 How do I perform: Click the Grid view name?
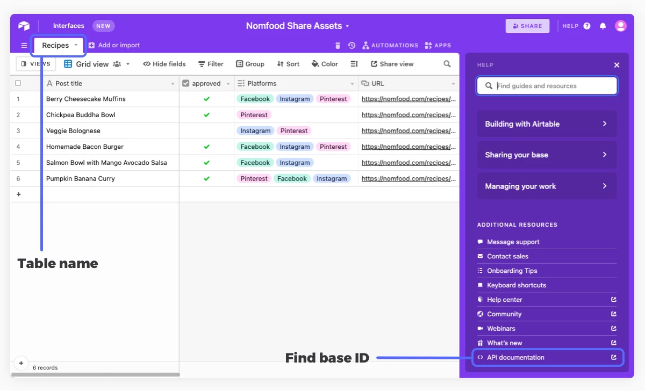[92, 64]
